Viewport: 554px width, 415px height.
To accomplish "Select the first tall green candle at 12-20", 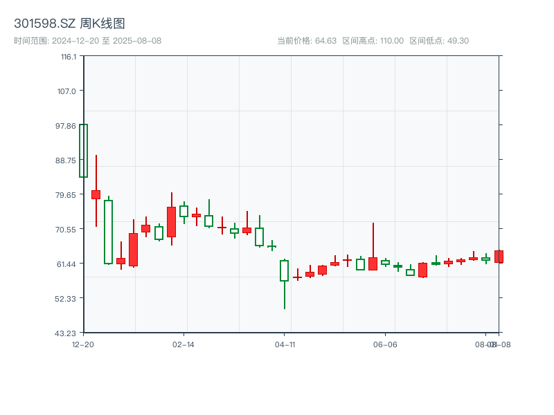I will click(83, 151).
